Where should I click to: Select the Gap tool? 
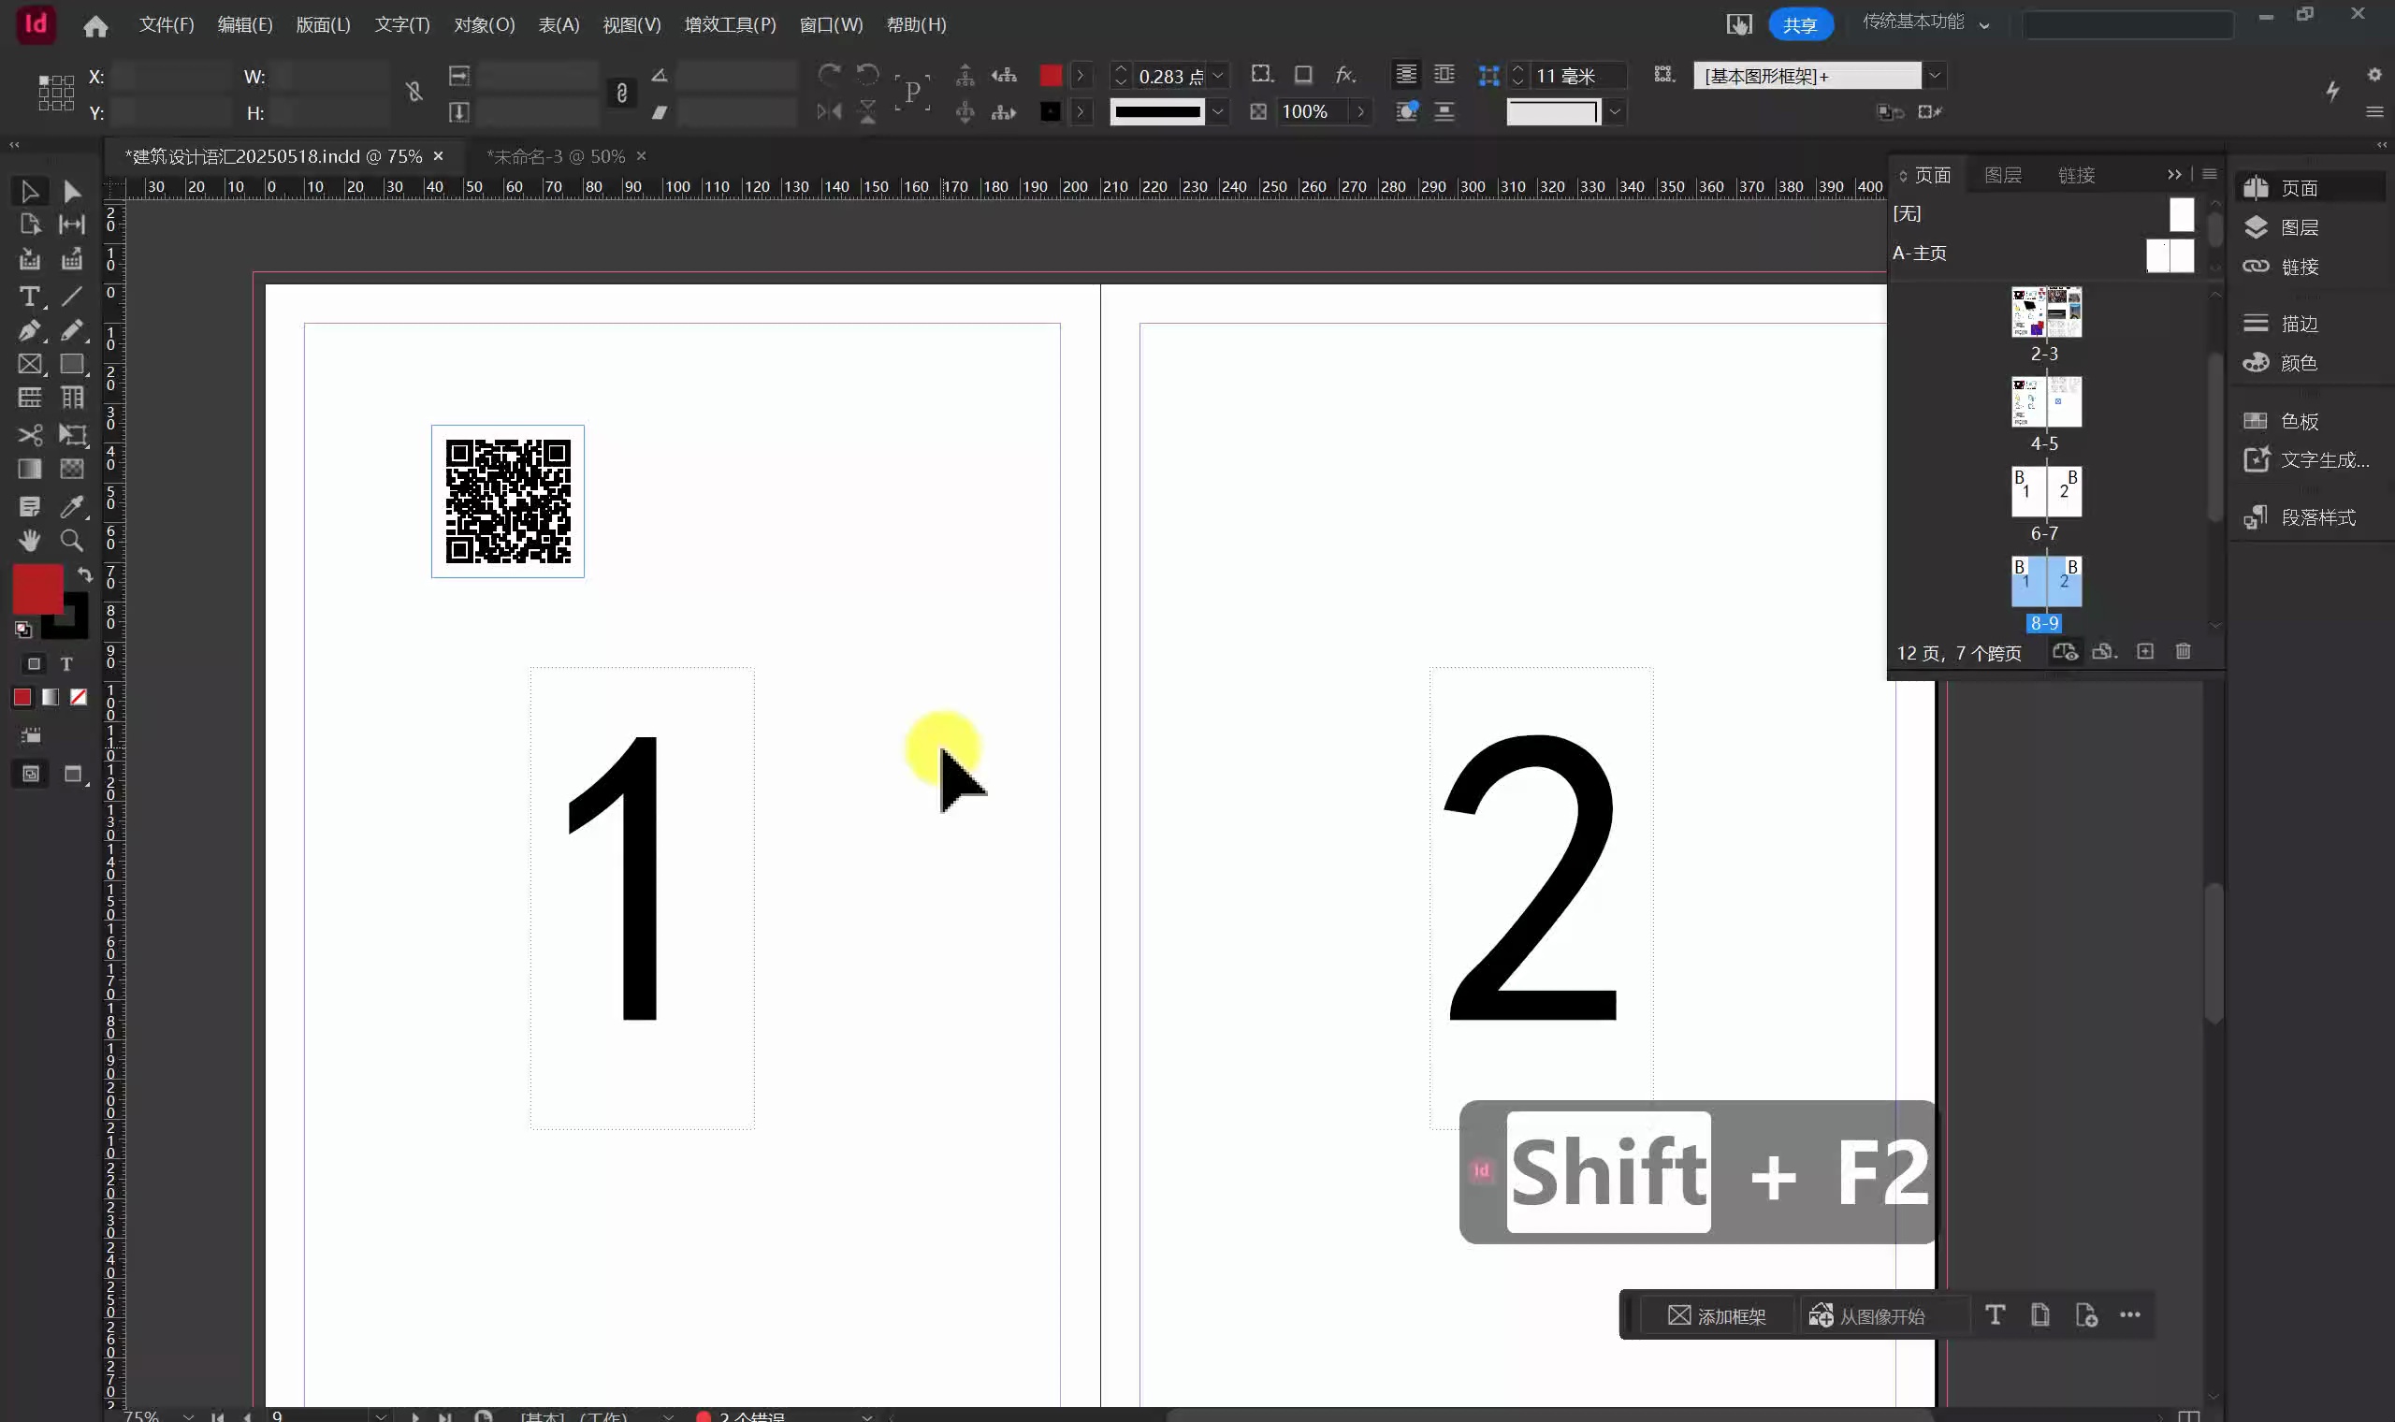[72, 225]
